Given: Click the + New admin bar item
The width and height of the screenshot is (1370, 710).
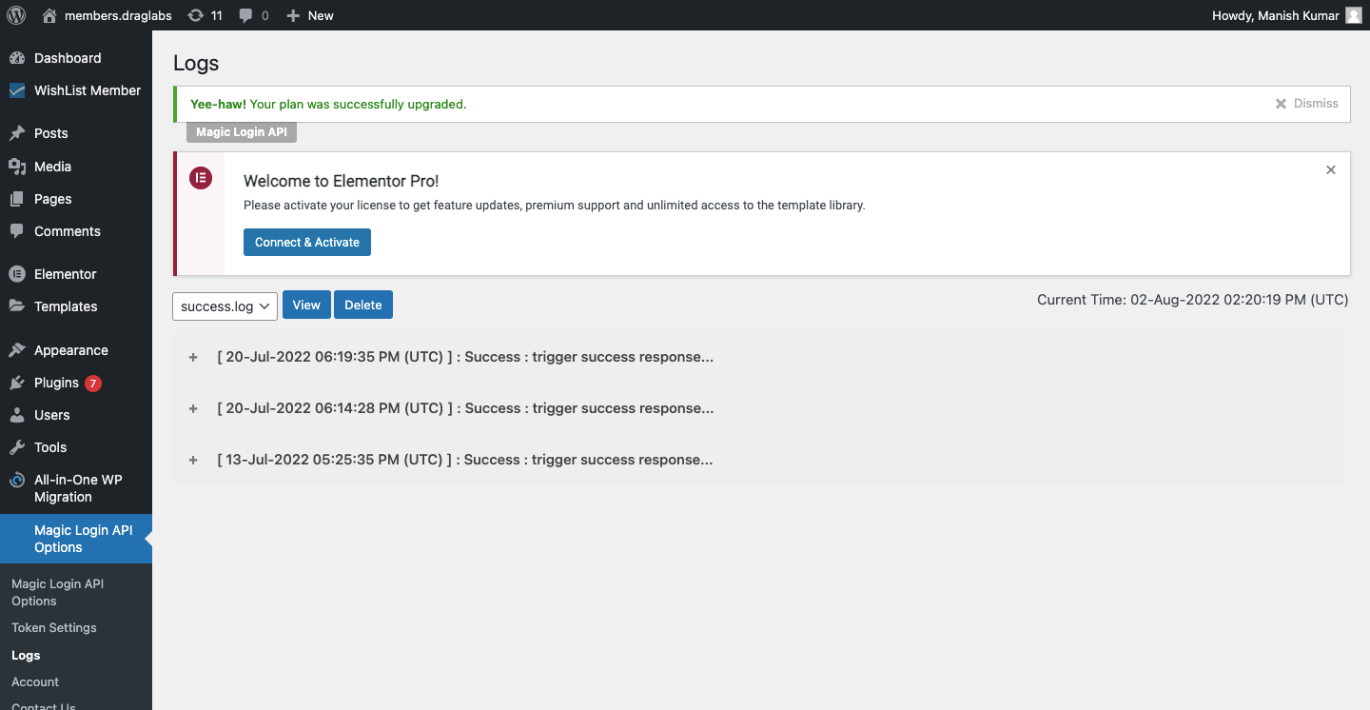Looking at the screenshot, I should pyautogui.click(x=310, y=15).
